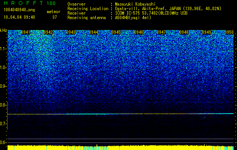237x150 pixels.
Task: Click the observer name Masayuki Kobayashi
Action: [x=135, y=4]
